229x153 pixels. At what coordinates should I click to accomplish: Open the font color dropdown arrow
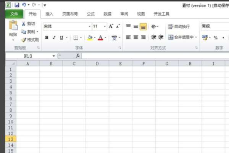coord(105,37)
